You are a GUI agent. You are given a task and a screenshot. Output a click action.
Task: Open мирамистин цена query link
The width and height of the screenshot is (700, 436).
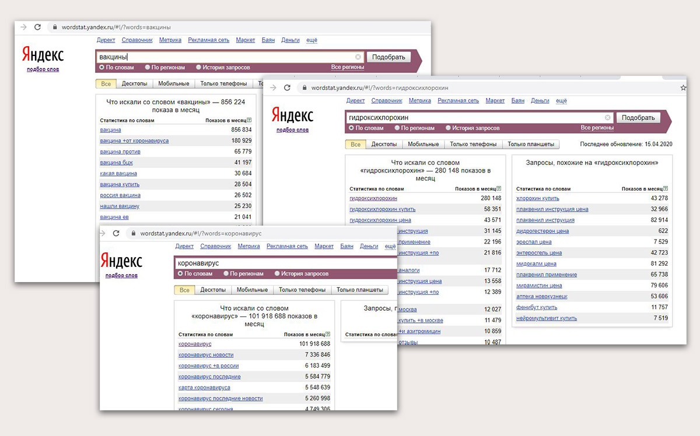coord(539,286)
